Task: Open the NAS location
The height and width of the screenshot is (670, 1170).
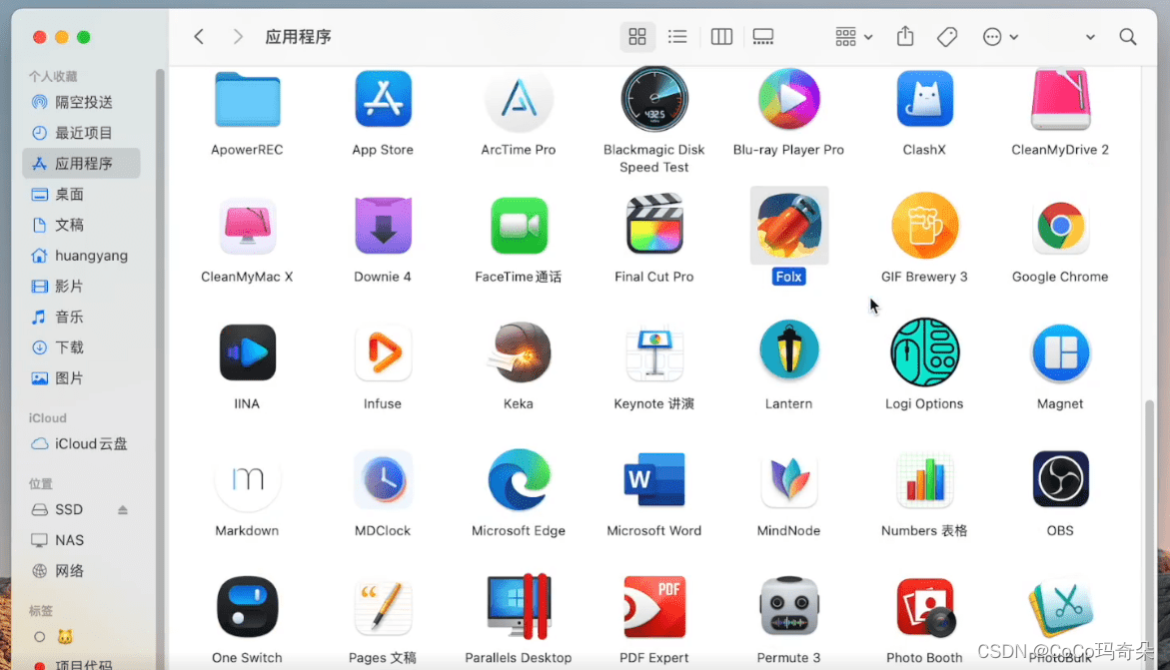Action: (81, 540)
